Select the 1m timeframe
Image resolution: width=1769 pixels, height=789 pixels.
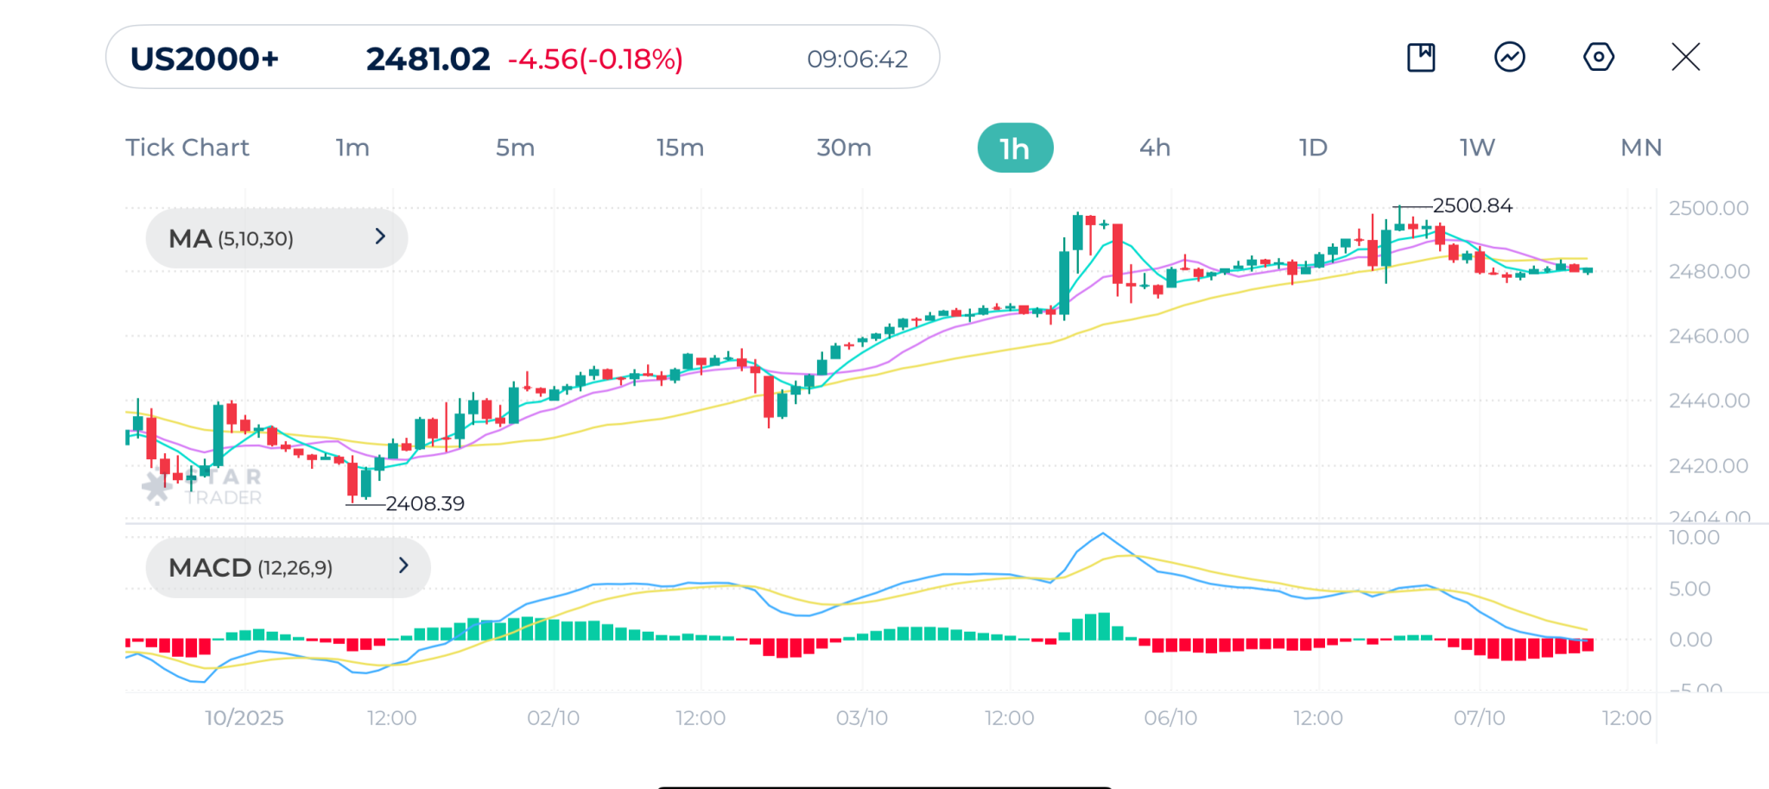pos(352,148)
